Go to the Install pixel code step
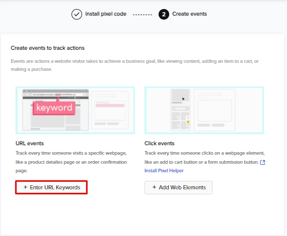The image size is (287, 236). [106, 14]
